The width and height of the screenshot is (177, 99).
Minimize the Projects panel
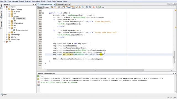click(x=33, y=4)
